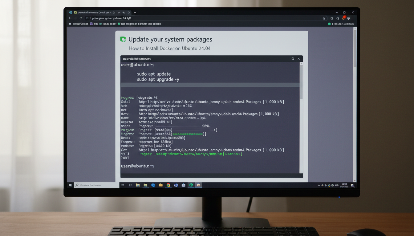Click the green logo beside Update your system packages
The width and height of the screenshot is (414, 236).
123,39
